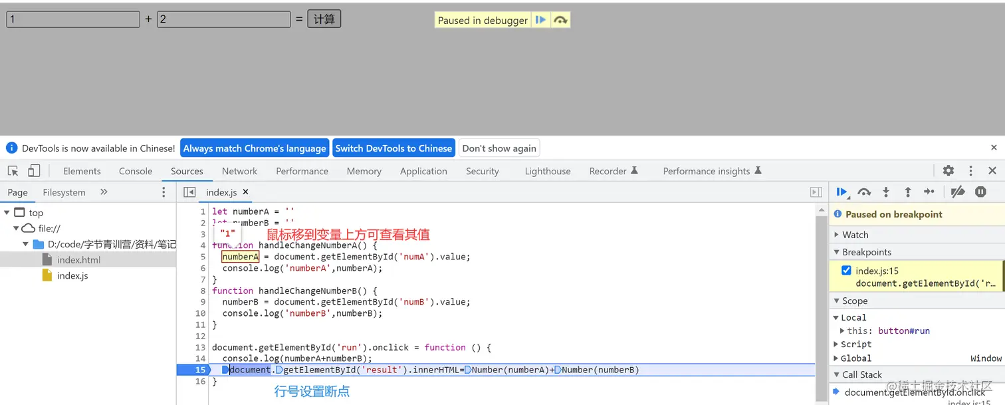Image resolution: width=1005 pixels, height=405 pixels.
Task: Close the DevTools panel
Action: tap(992, 171)
